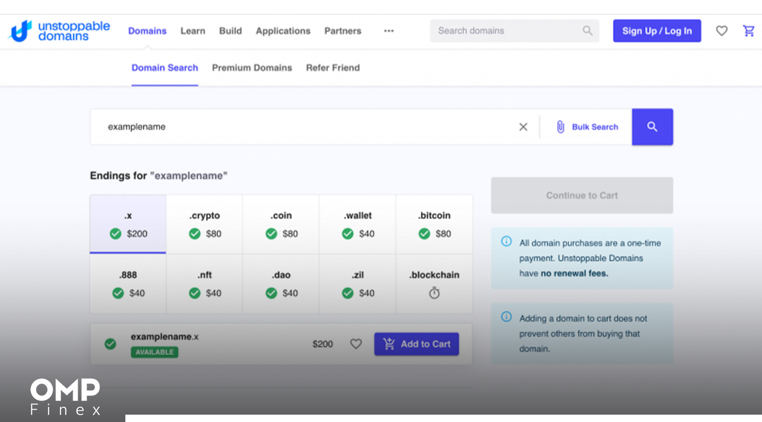Switch to Premium Domains tab
This screenshot has height=422, width=762.
pos(252,68)
